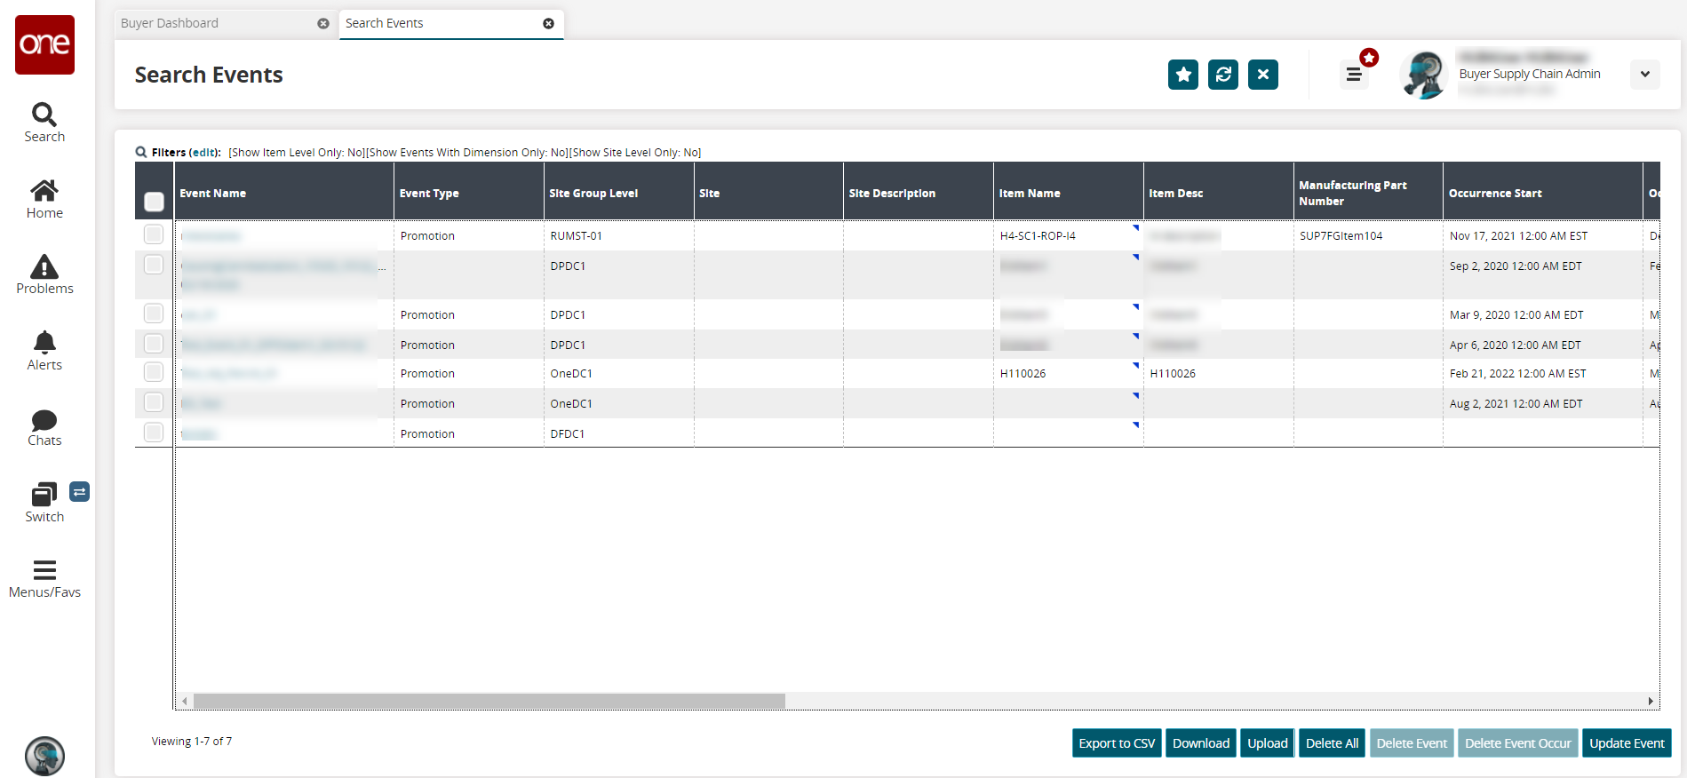The image size is (1687, 778).
Task: Add page to favorites with star button
Action: pyautogui.click(x=1182, y=75)
